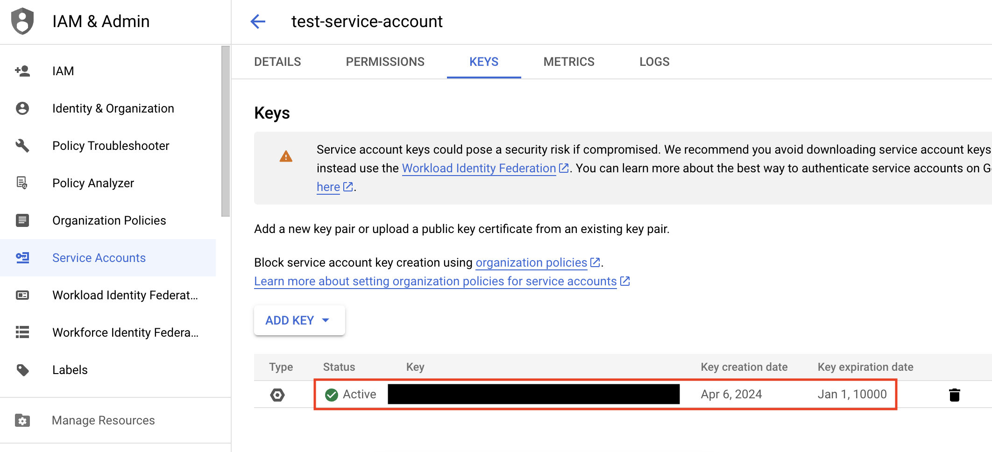992x452 pixels.
Task: Open Policy Troubleshooter in the sidebar
Action: [x=108, y=146]
